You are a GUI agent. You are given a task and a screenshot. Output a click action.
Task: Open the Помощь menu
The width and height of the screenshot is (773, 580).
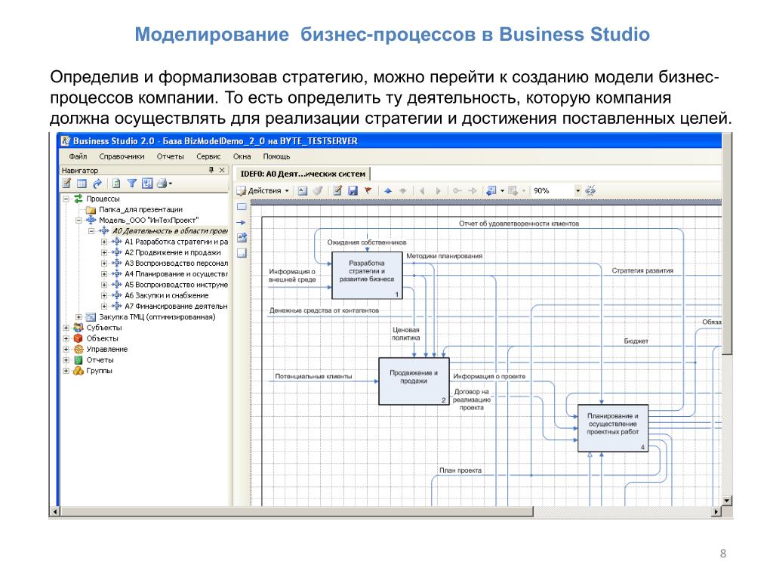(276, 156)
